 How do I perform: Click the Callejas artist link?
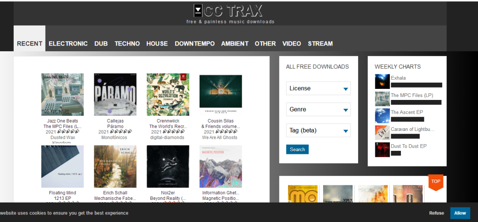click(115, 121)
